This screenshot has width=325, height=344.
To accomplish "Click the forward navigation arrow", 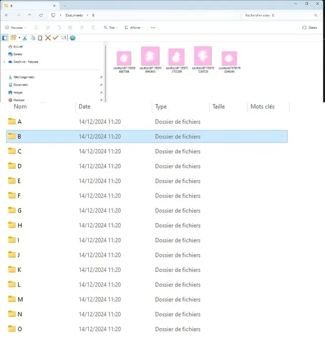I will (18, 15).
